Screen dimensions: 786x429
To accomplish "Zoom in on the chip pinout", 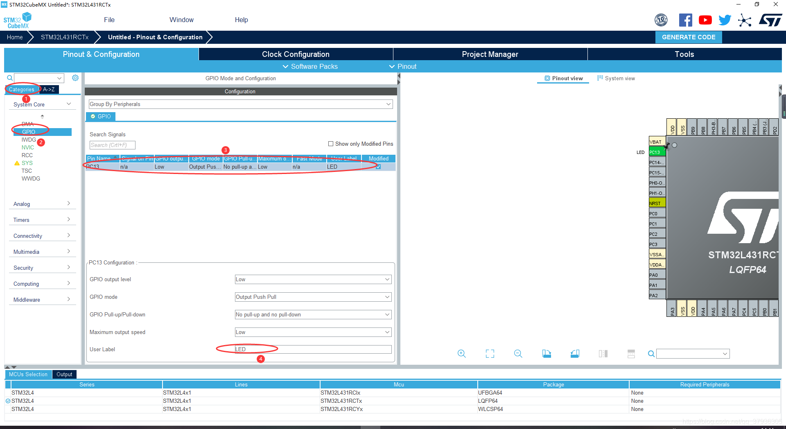I will [462, 354].
